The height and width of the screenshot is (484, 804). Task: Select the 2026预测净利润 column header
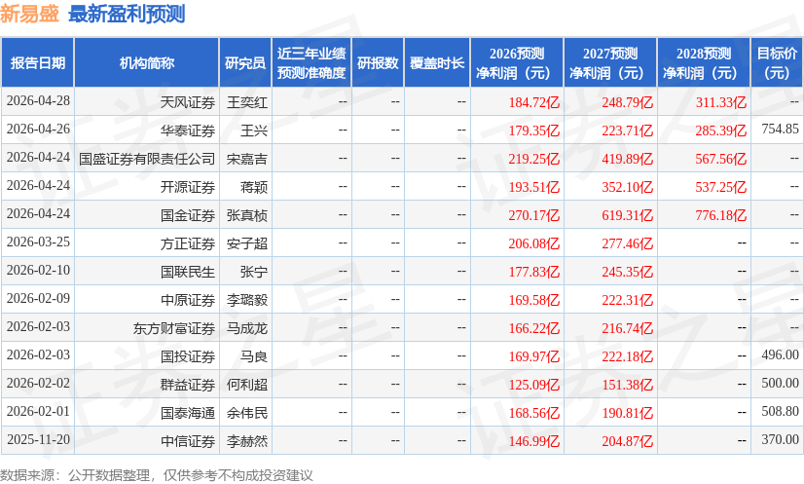click(517, 62)
